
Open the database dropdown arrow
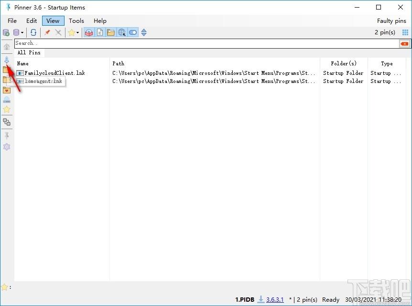[x=22, y=33]
